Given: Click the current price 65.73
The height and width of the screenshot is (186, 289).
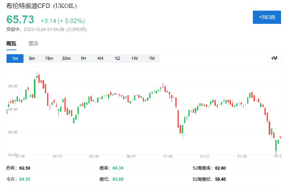Looking at the screenshot, I should (x=20, y=20).
